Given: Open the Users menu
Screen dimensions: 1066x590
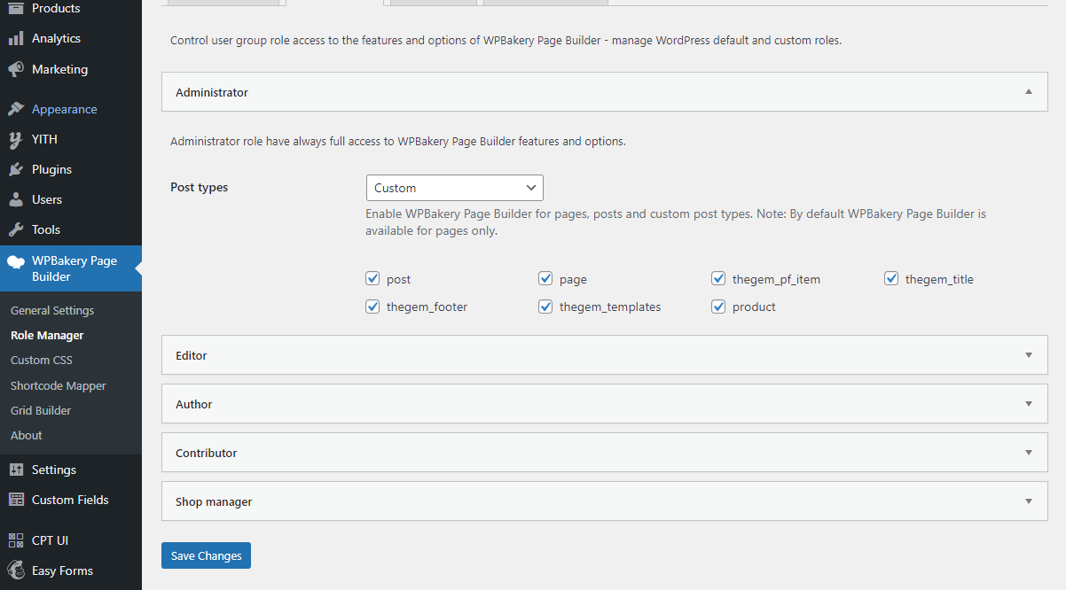Looking at the screenshot, I should pos(71,199).
